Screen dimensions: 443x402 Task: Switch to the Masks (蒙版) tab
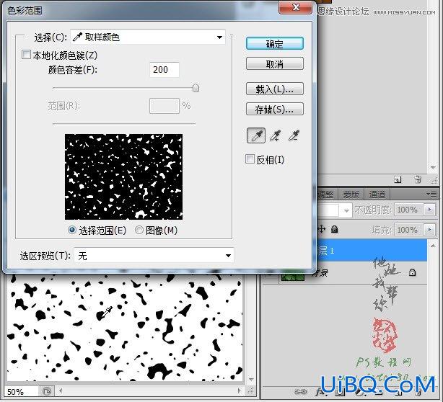(x=351, y=195)
